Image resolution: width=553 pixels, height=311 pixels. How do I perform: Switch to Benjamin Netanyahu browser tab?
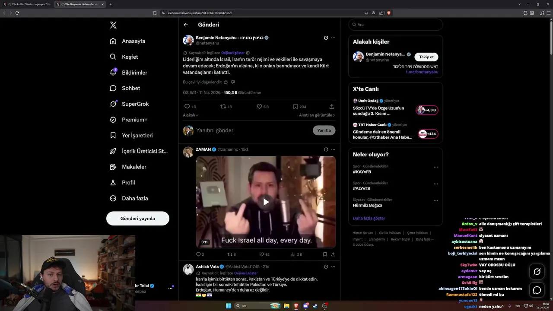click(x=80, y=4)
